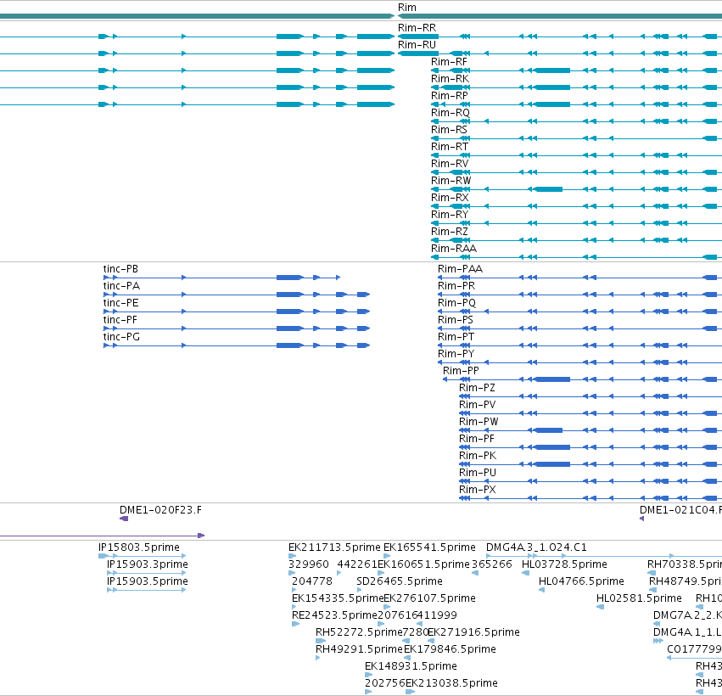Image resolution: width=722 pixels, height=696 pixels.
Task: Select the RH49291.5prime EST label
Action: pyautogui.click(x=359, y=650)
